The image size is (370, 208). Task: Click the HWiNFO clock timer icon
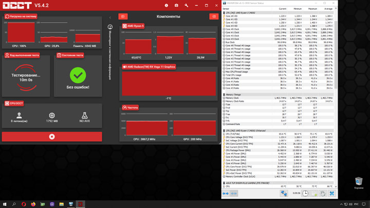[305, 194]
